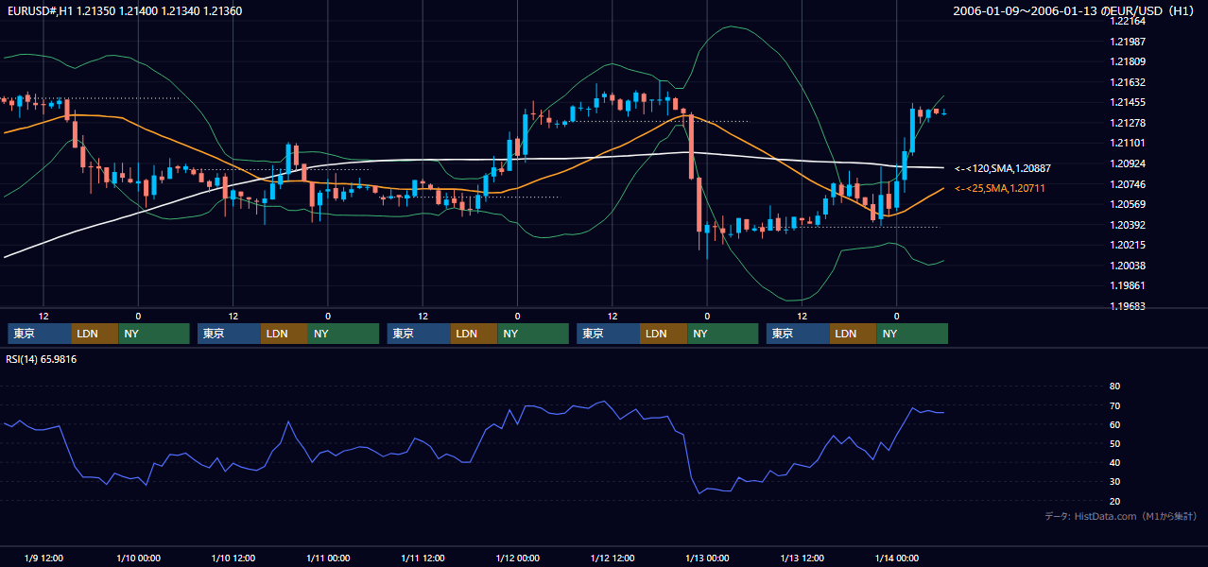The width and height of the screenshot is (1208, 567).
Task: Click price axis value 1.20746
Action: tap(1128, 184)
